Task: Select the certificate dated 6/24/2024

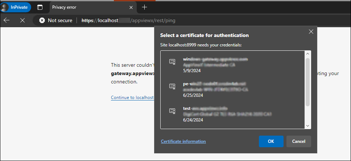Action: coord(233,114)
